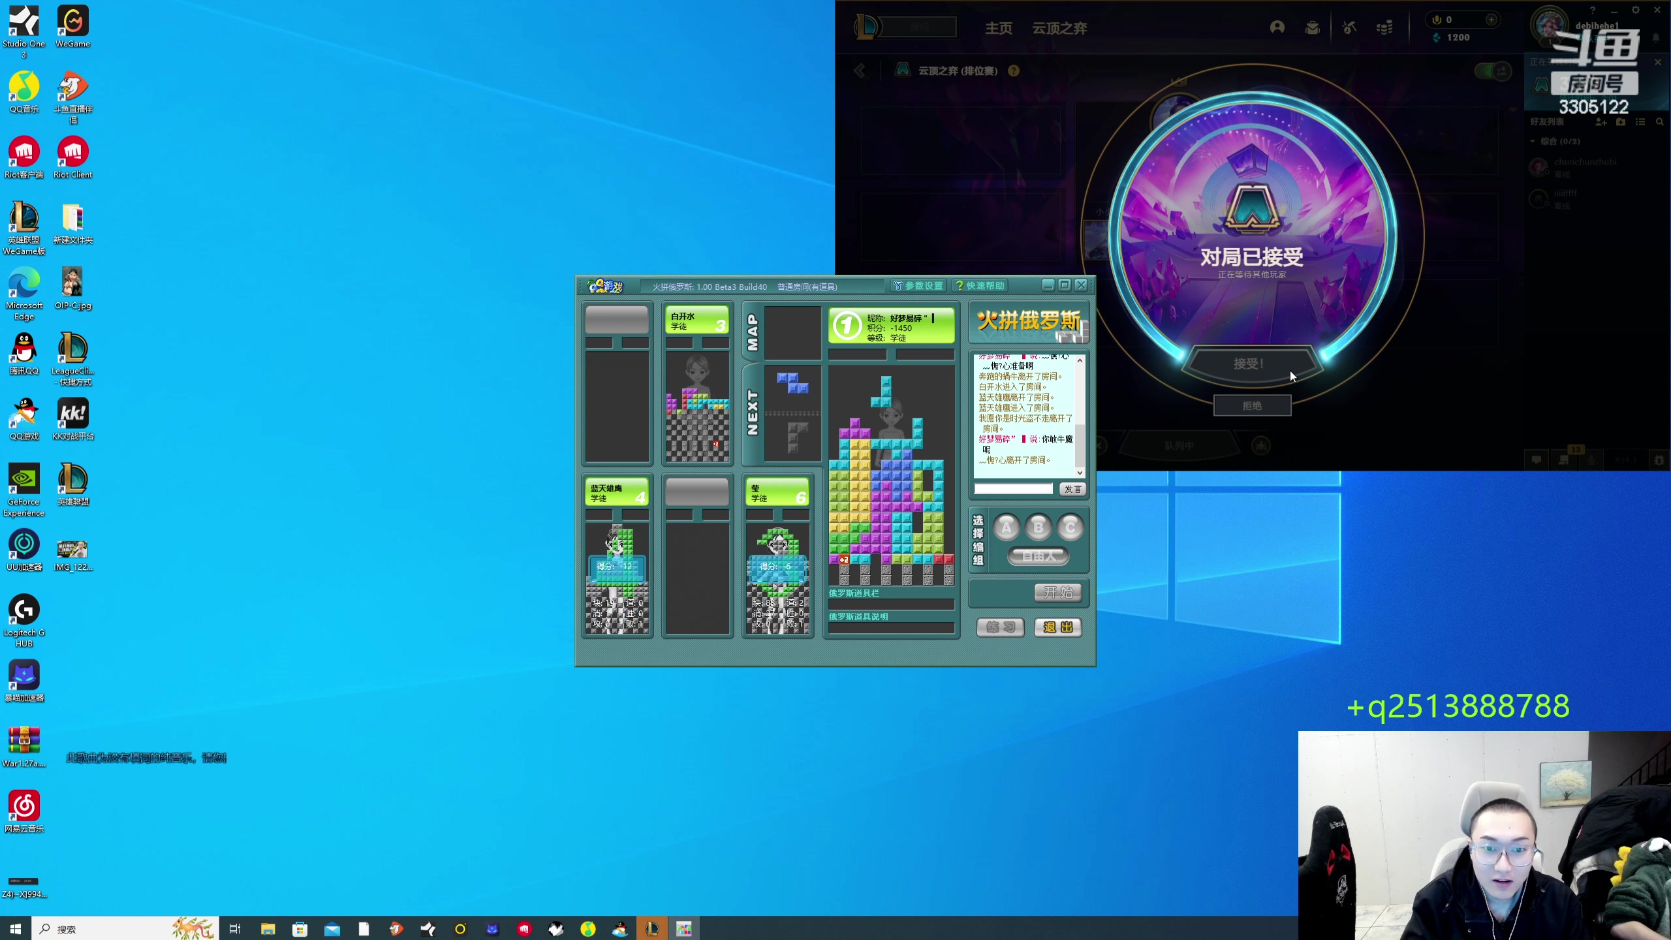1671x940 pixels.
Task: Open 参数设置 in the Tetris window
Action: 918,286
